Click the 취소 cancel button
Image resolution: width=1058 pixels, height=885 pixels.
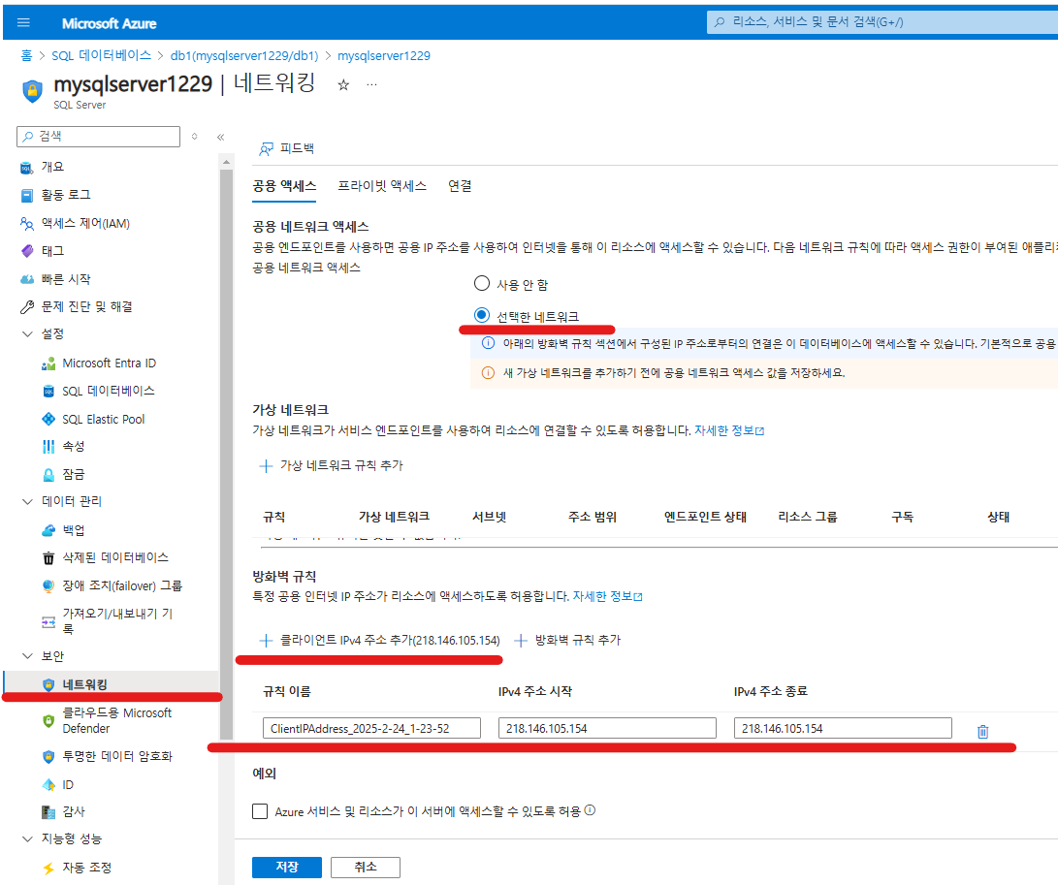[366, 867]
